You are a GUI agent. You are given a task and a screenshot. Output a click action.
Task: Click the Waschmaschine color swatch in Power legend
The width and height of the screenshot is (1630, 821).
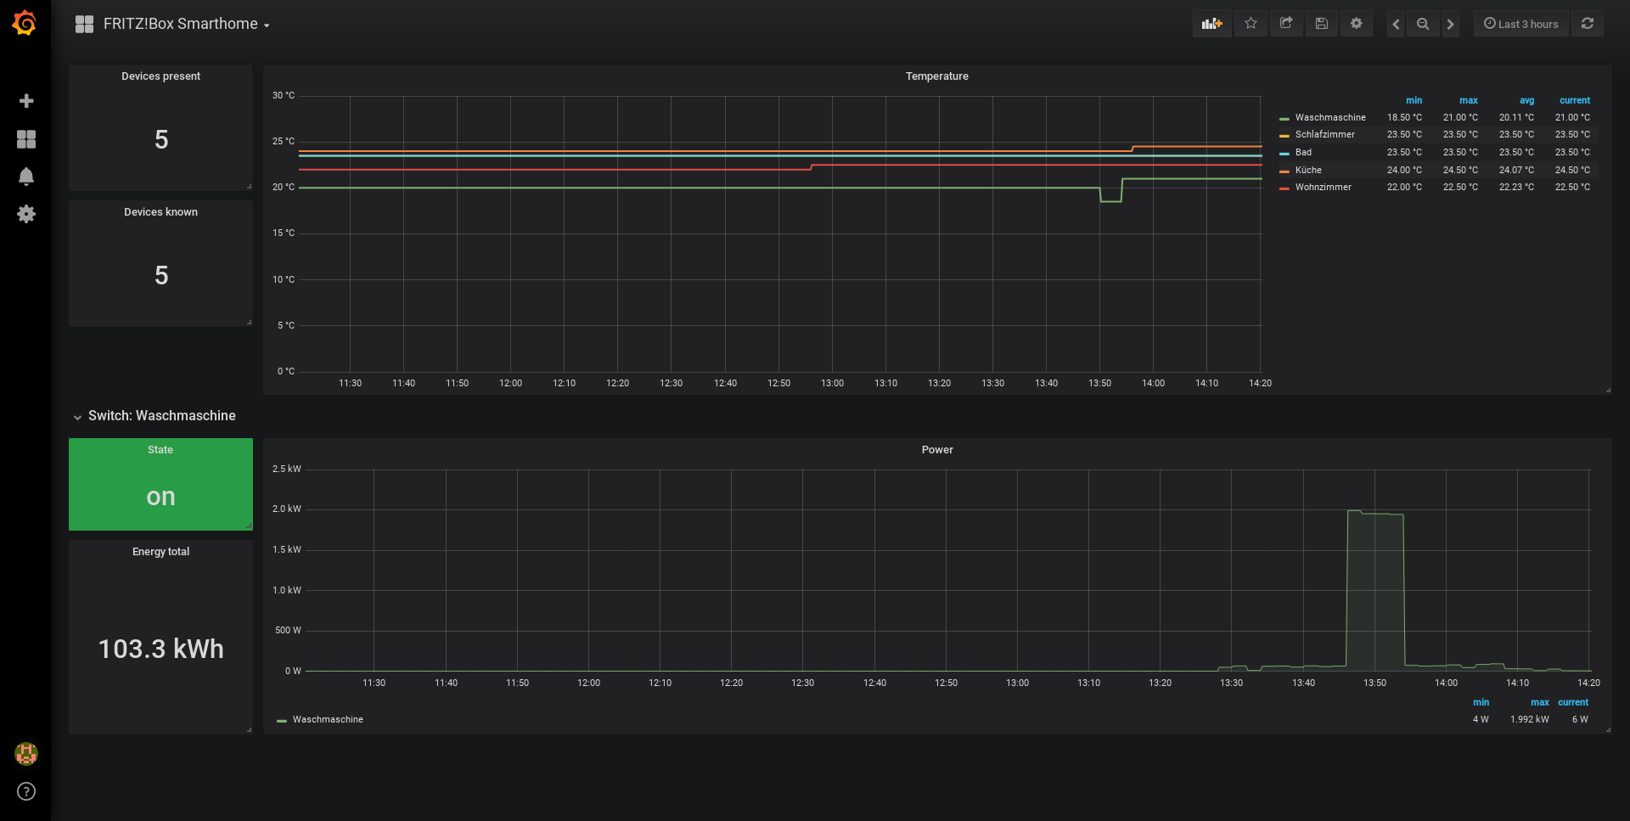tap(282, 720)
